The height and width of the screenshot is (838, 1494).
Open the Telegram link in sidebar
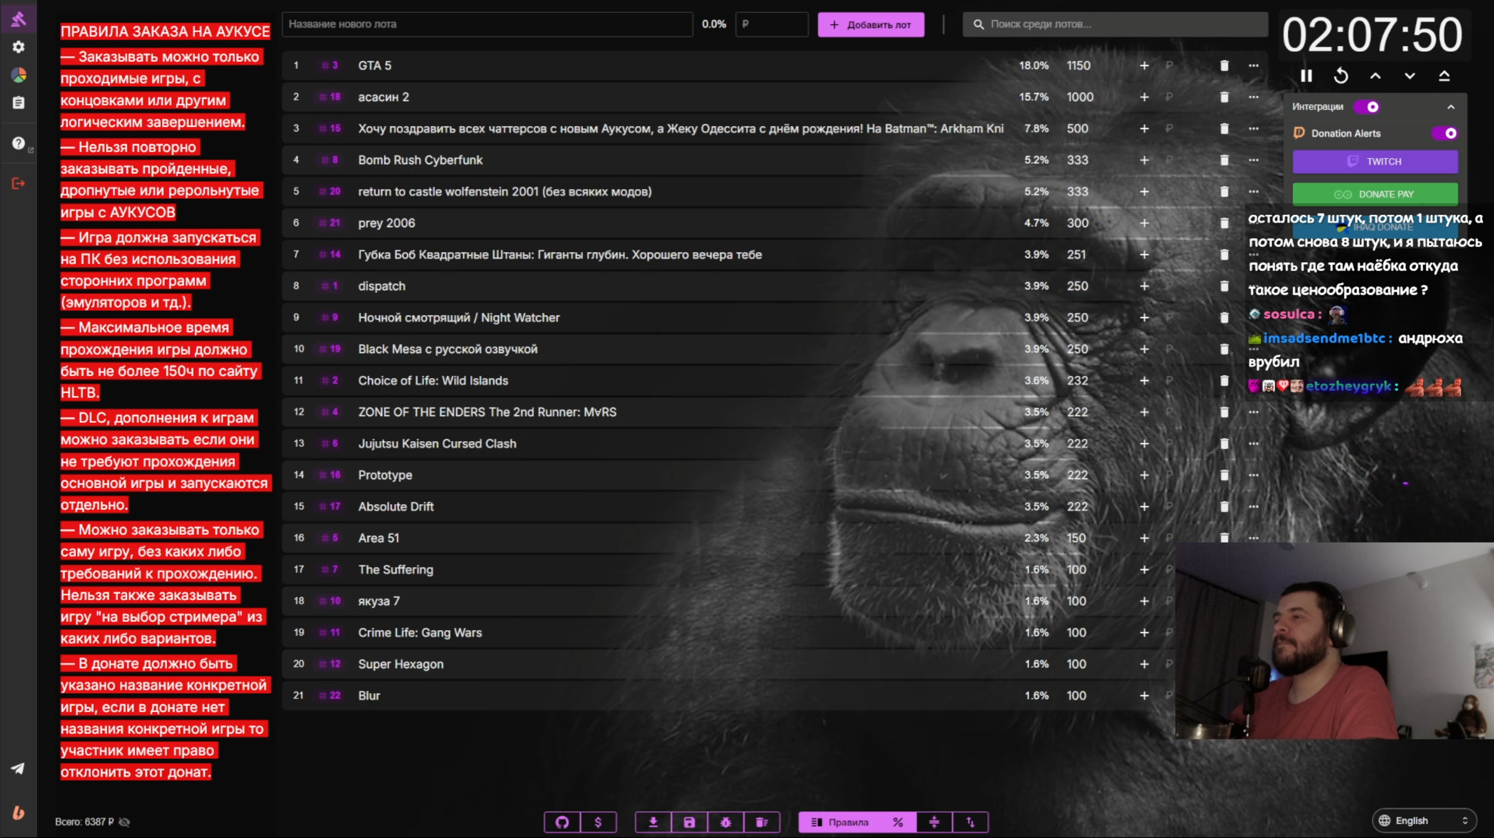(18, 768)
